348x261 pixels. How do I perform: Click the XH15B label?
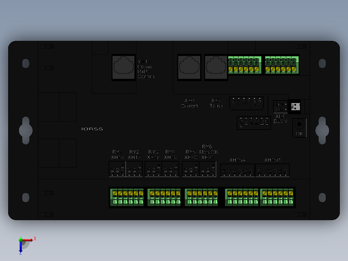pos(272,160)
